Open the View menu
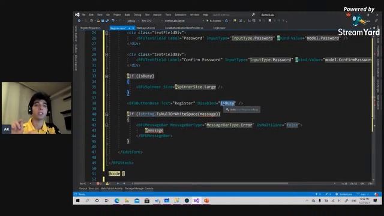Image resolution: width=384 pixels, height=216 pixels. click(x=100, y=15)
